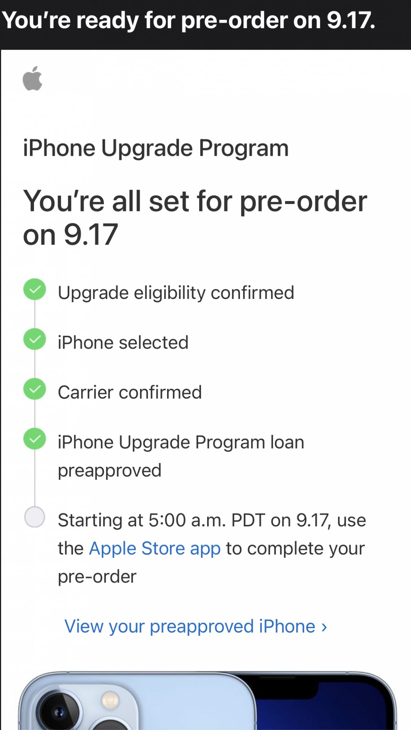411x730 pixels.
Task: Click the iPhone Upgrade Program heading
Action: coord(156,148)
